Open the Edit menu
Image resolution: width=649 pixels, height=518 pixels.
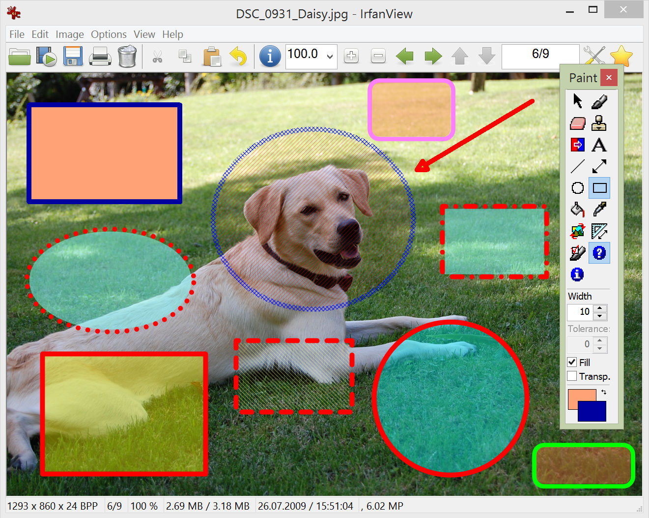(40, 34)
